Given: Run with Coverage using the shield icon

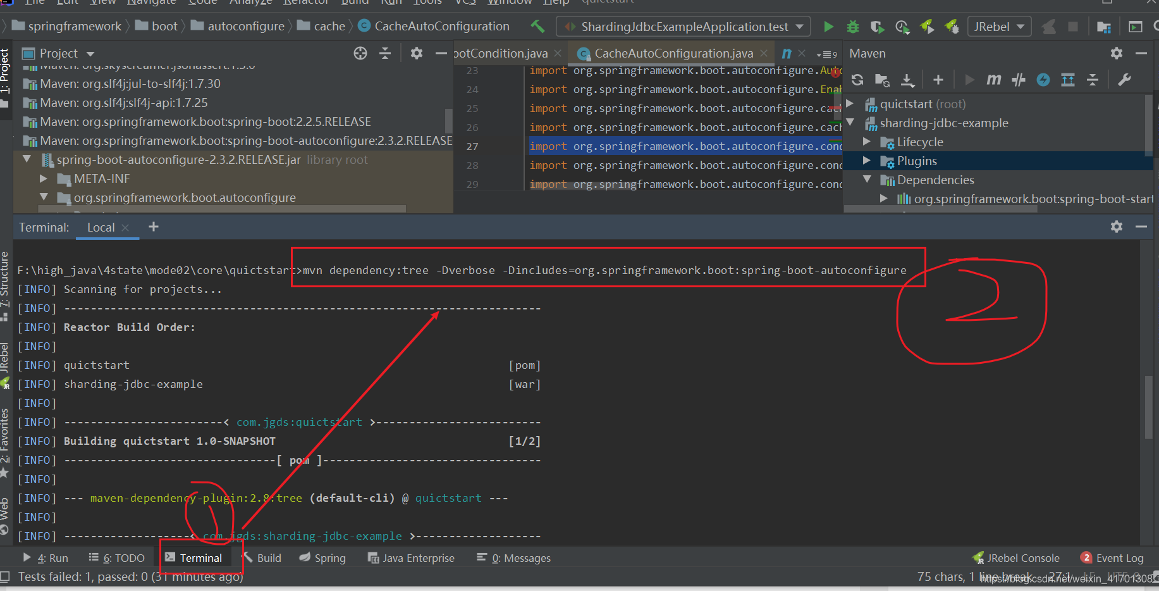Looking at the screenshot, I should coord(877,27).
